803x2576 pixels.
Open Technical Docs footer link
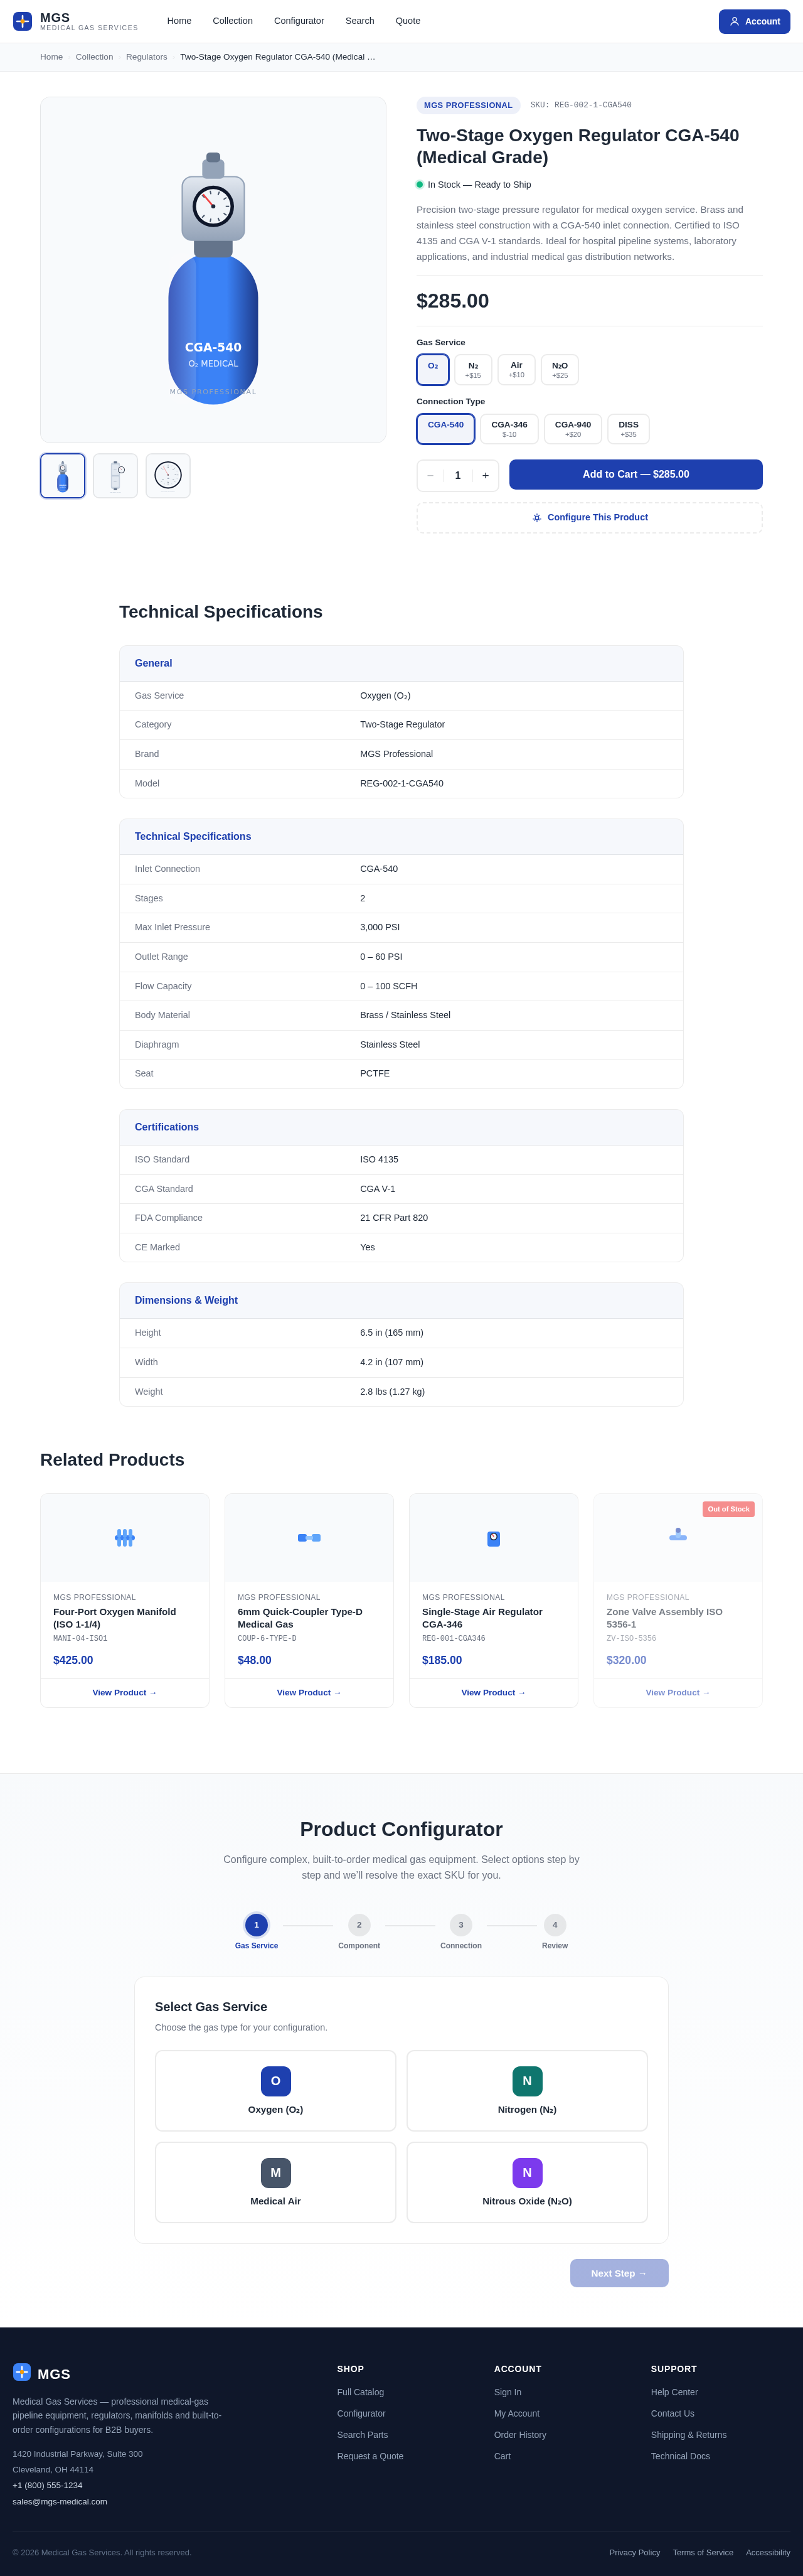tap(680, 2456)
